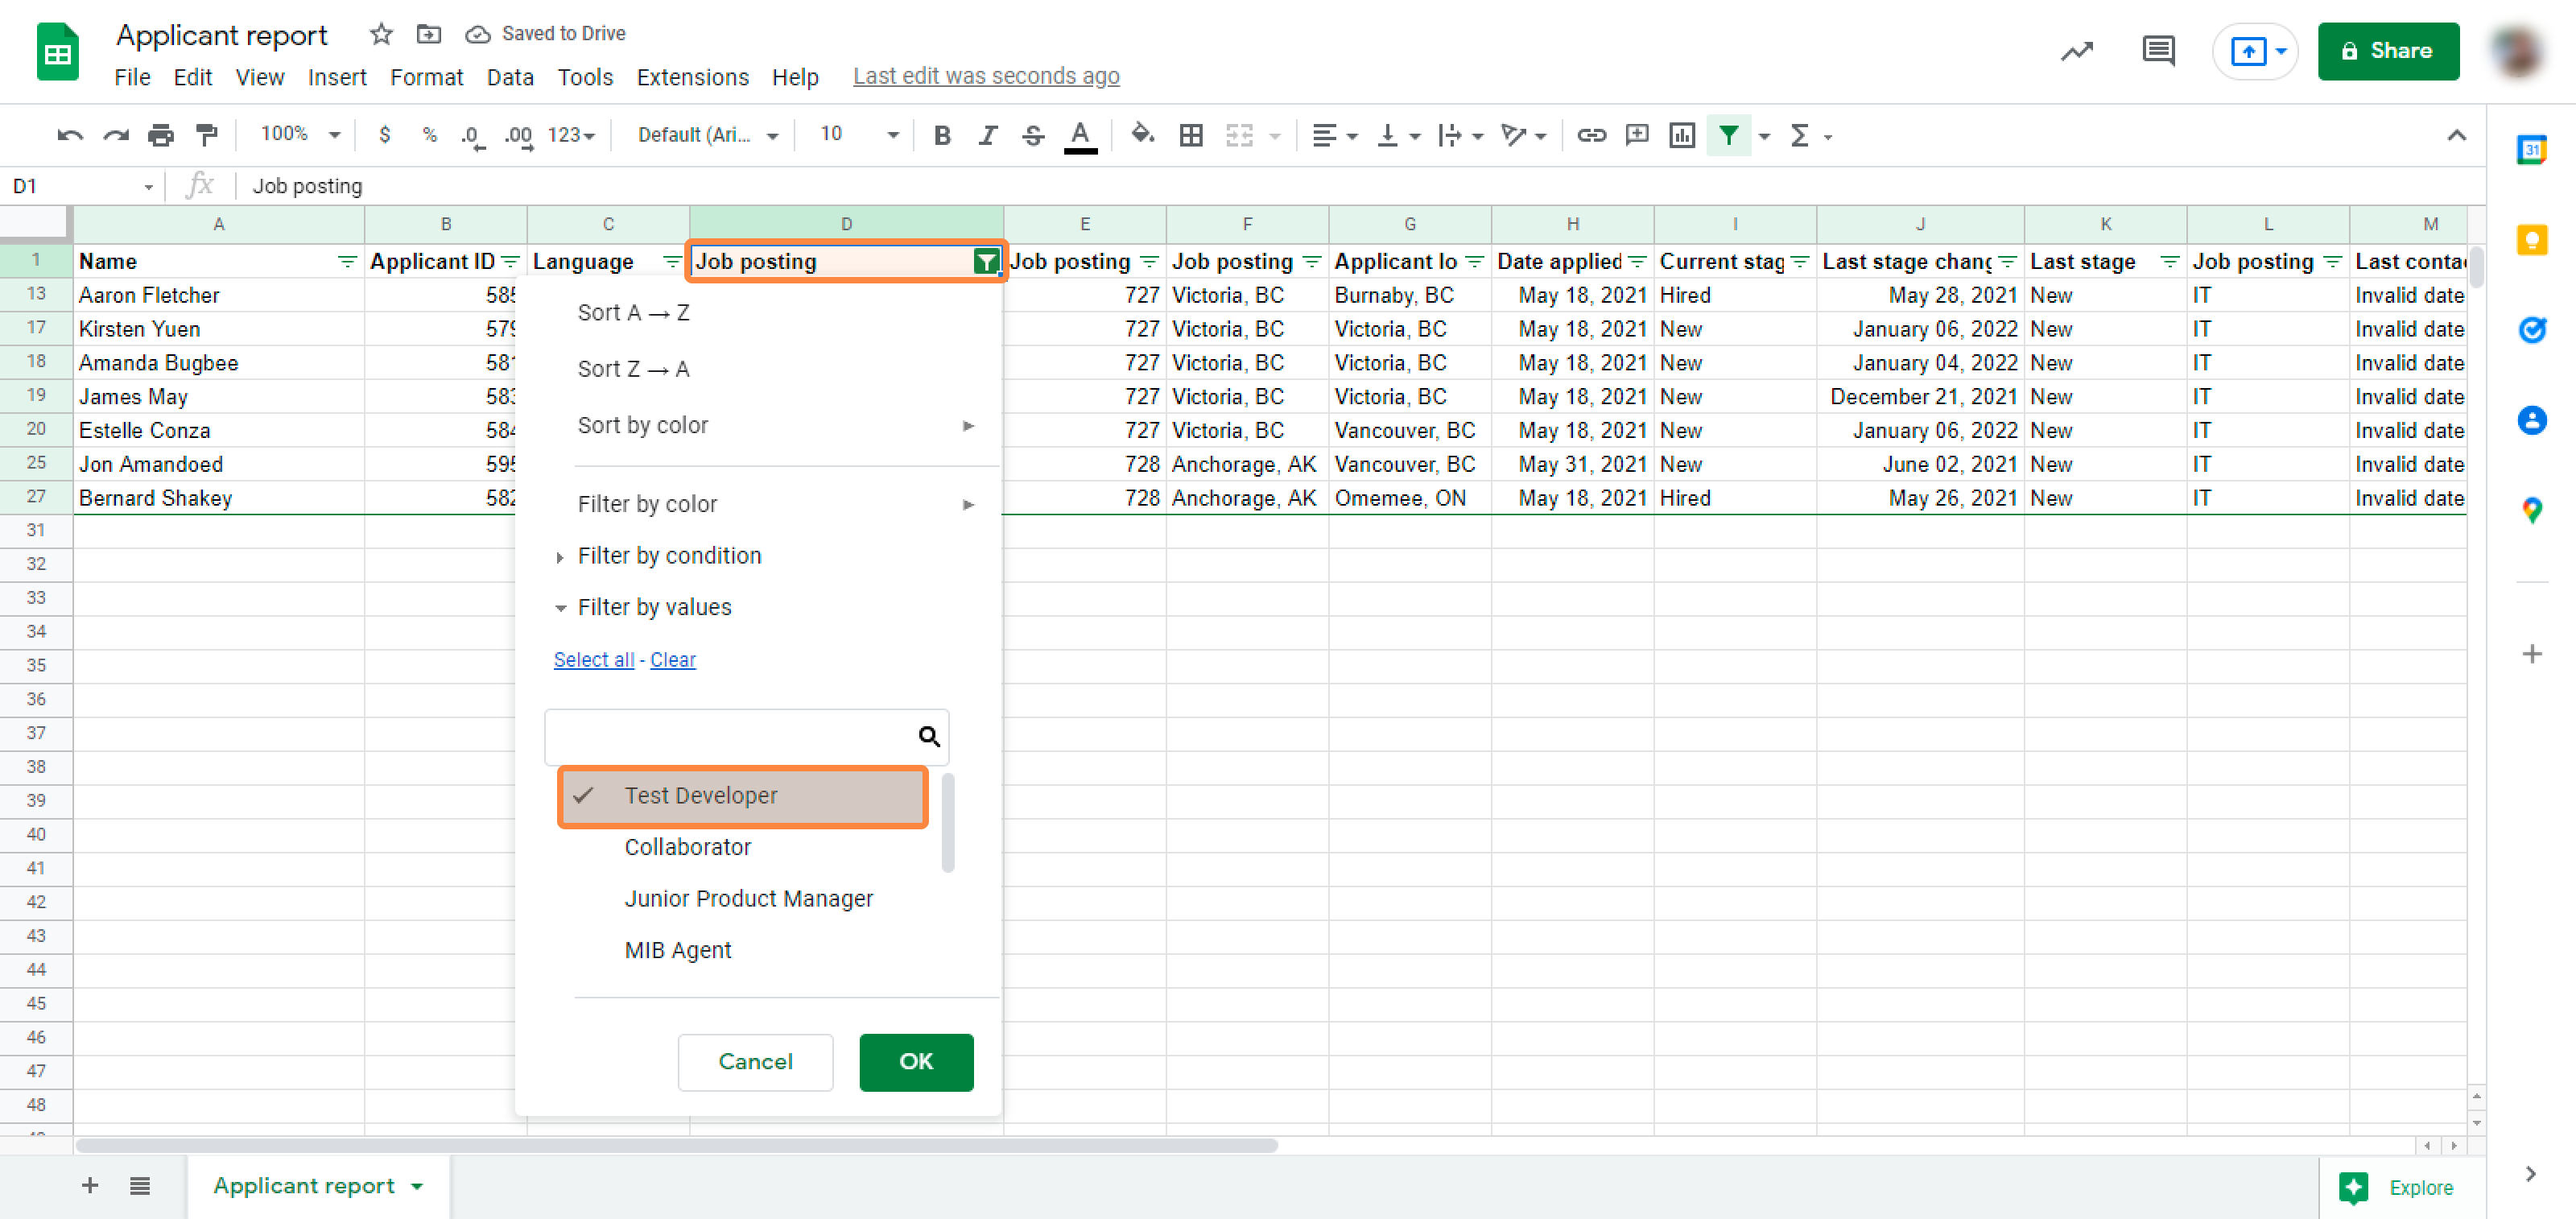The height and width of the screenshot is (1219, 2576).
Task: Expand Filter by condition section
Action: [668, 556]
